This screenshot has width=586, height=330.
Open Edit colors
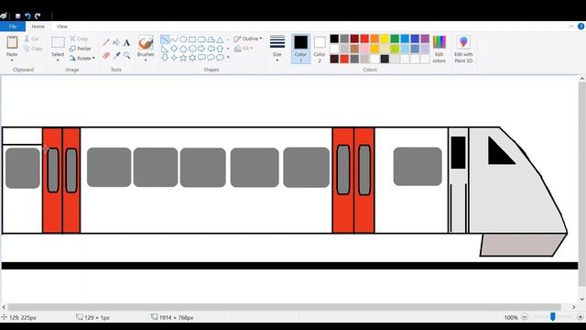(439, 49)
